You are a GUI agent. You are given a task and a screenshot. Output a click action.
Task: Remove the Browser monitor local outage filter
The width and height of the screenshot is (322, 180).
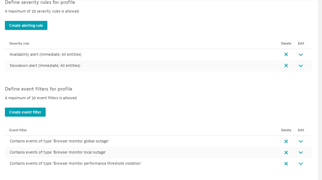[286, 152]
